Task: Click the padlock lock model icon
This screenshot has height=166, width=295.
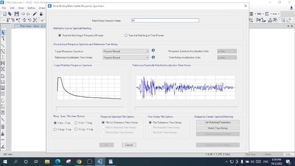Action: click(41, 14)
